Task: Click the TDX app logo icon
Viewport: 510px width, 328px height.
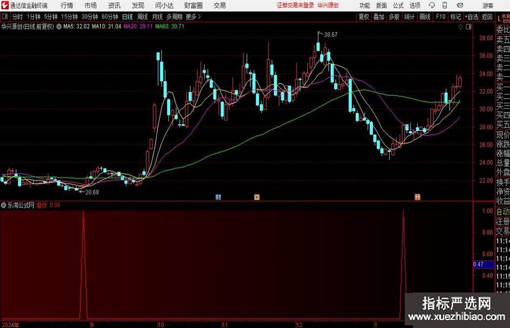Action: point(5,5)
